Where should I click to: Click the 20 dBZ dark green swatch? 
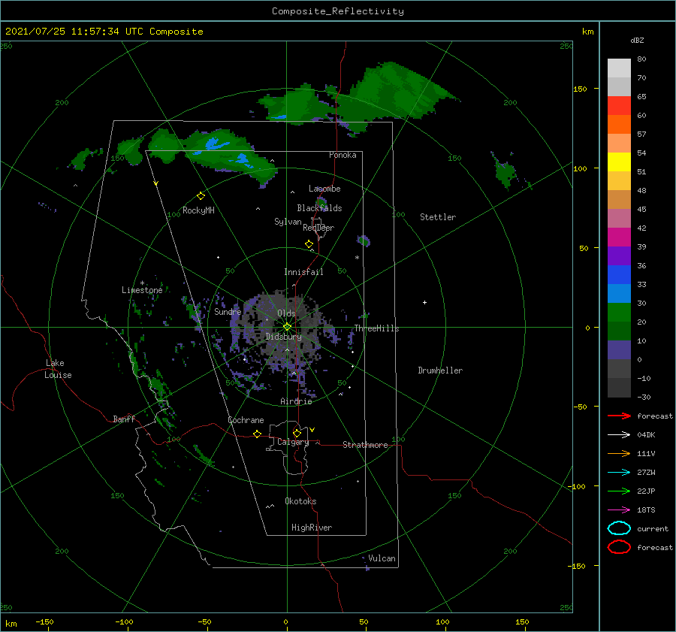click(619, 331)
